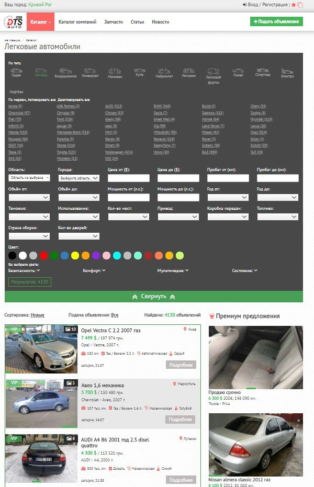314x487 pixels.
Task: Select the Пикап body type icon
Action: click(238, 71)
